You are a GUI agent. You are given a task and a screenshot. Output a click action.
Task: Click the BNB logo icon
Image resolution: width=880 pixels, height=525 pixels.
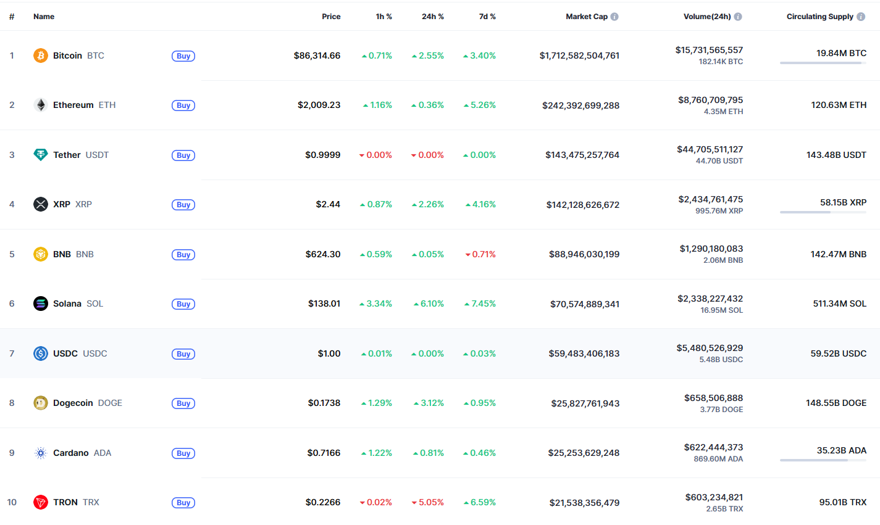tap(41, 254)
